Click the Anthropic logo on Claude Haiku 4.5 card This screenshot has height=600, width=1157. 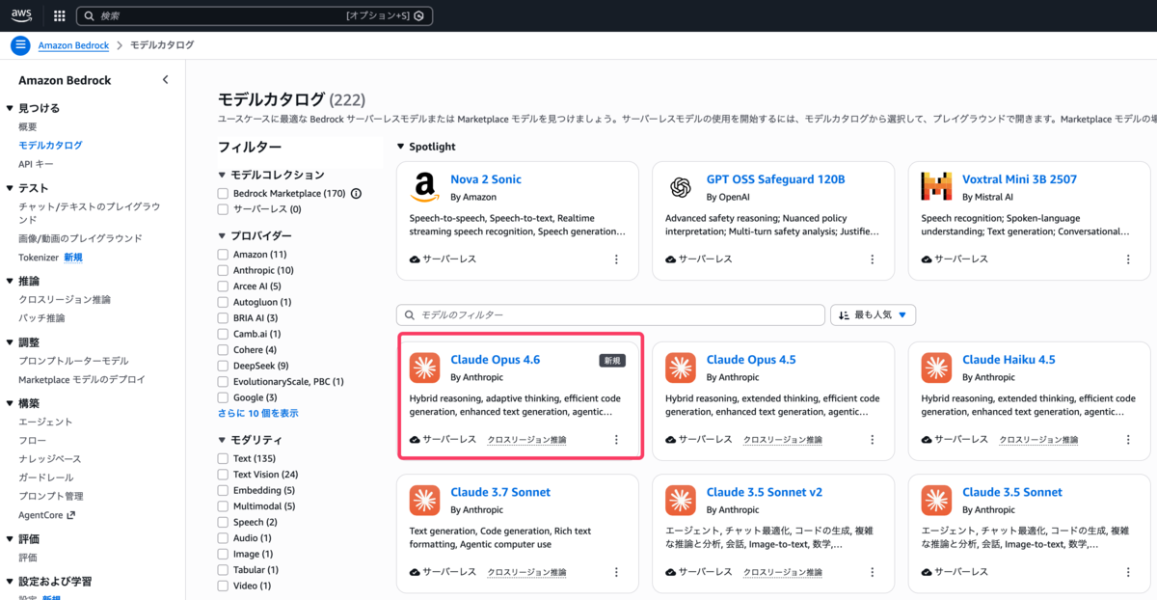pos(936,368)
